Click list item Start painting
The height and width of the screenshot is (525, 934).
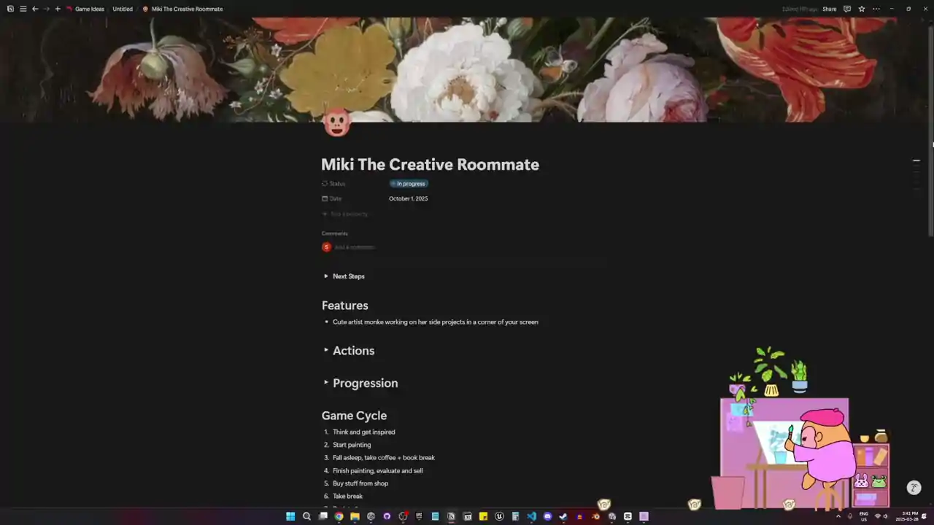(x=352, y=445)
